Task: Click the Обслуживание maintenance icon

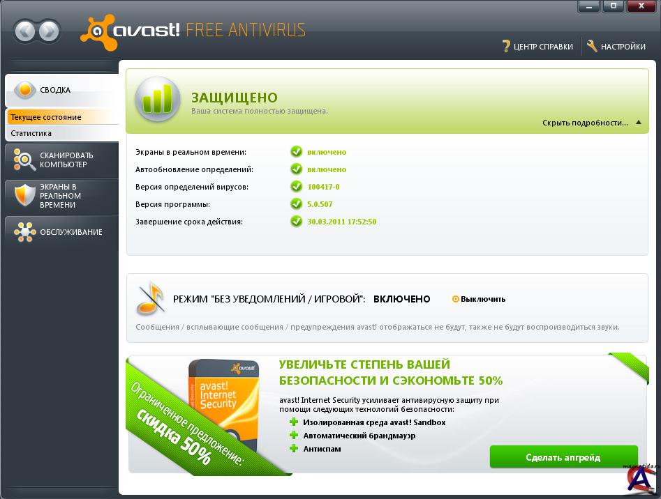Action: [x=24, y=232]
